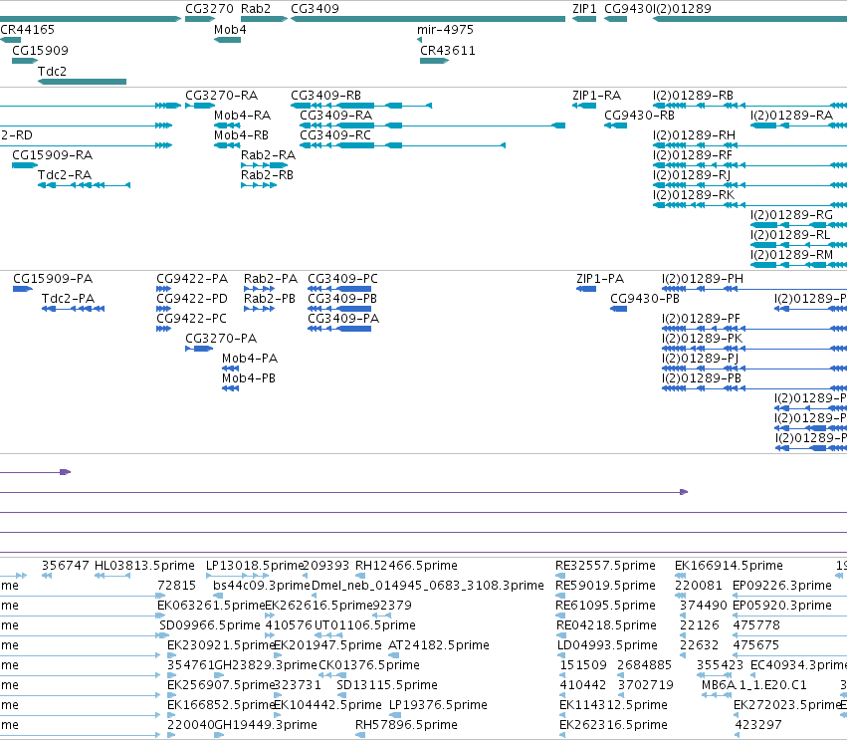Select the Mob4-PA protein label
The image size is (847, 740).
coord(250,359)
